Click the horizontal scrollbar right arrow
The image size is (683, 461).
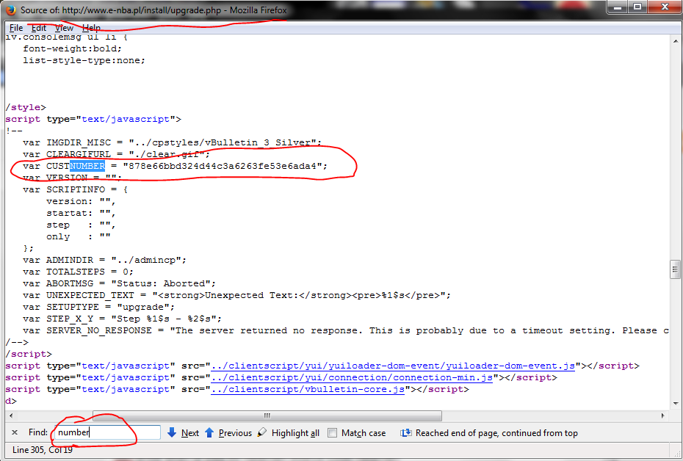pos(663,415)
